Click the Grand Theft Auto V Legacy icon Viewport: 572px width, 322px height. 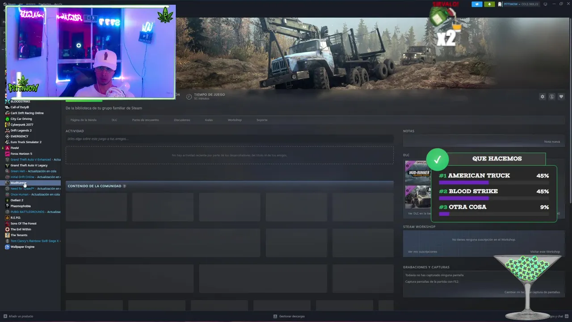click(x=7, y=165)
